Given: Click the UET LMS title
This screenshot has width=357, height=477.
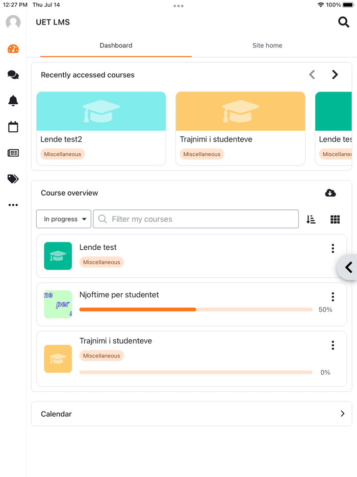Looking at the screenshot, I should click(x=53, y=22).
